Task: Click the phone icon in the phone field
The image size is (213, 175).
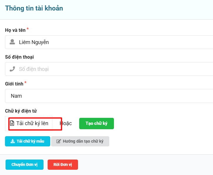Action: (x=12, y=69)
